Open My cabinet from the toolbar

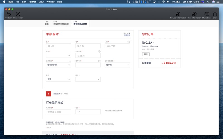point(207,14)
